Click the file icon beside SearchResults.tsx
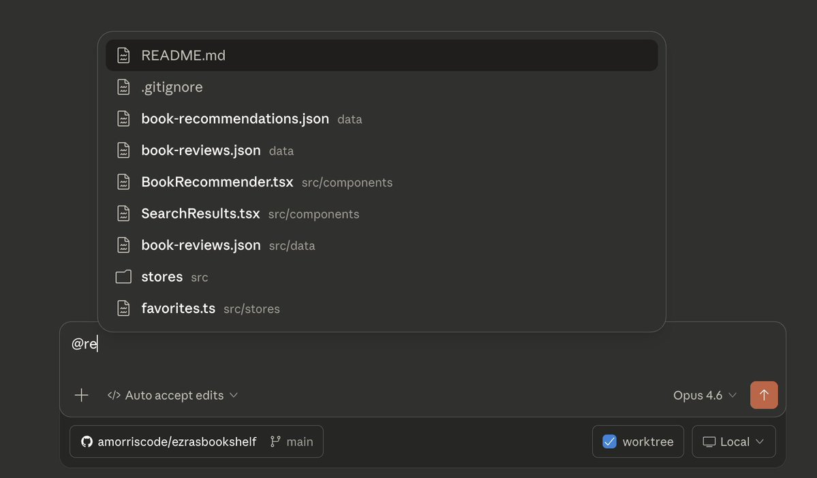817x478 pixels. (123, 214)
